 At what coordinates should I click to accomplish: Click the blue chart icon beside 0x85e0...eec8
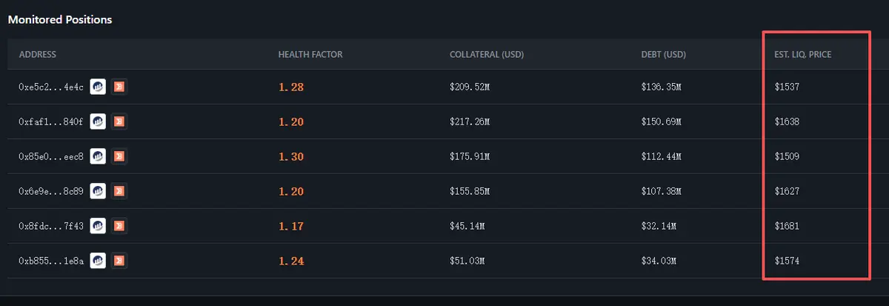(x=98, y=156)
